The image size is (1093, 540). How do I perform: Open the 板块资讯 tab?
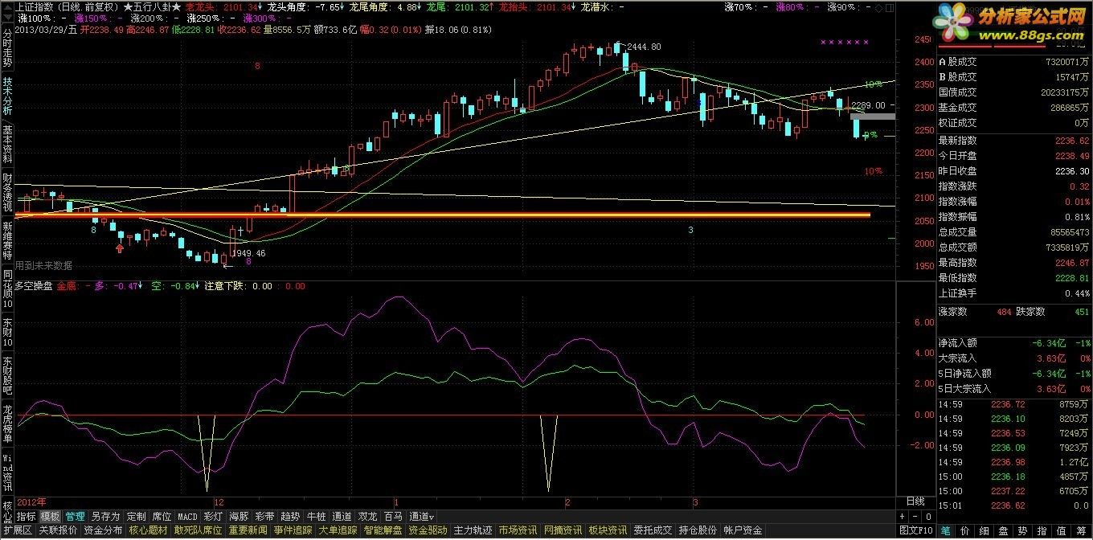(x=608, y=530)
